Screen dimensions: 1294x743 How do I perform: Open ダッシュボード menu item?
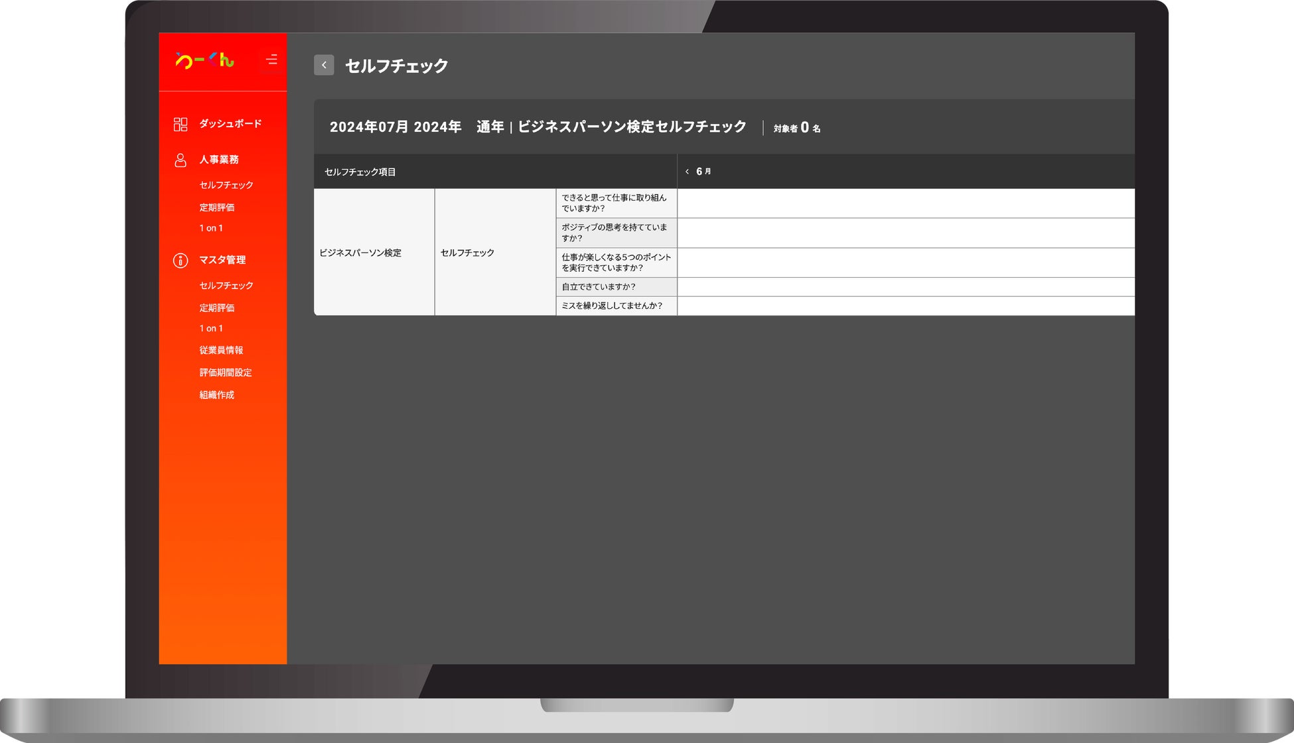coord(230,124)
